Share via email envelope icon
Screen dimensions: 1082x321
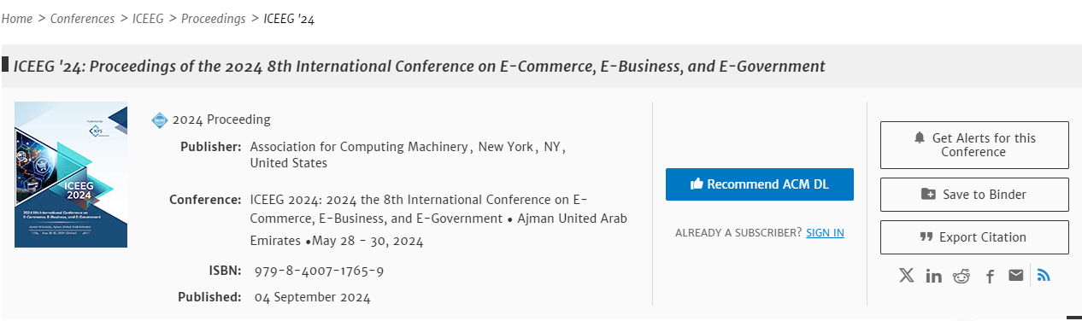pyautogui.click(x=1015, y=275)
